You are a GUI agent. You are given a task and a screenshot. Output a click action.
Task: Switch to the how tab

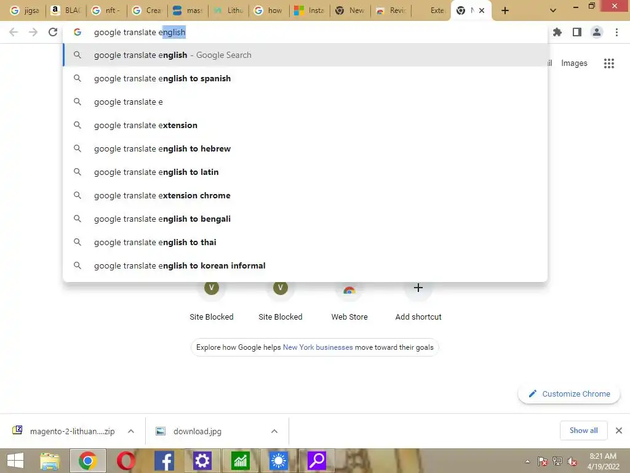269,11
